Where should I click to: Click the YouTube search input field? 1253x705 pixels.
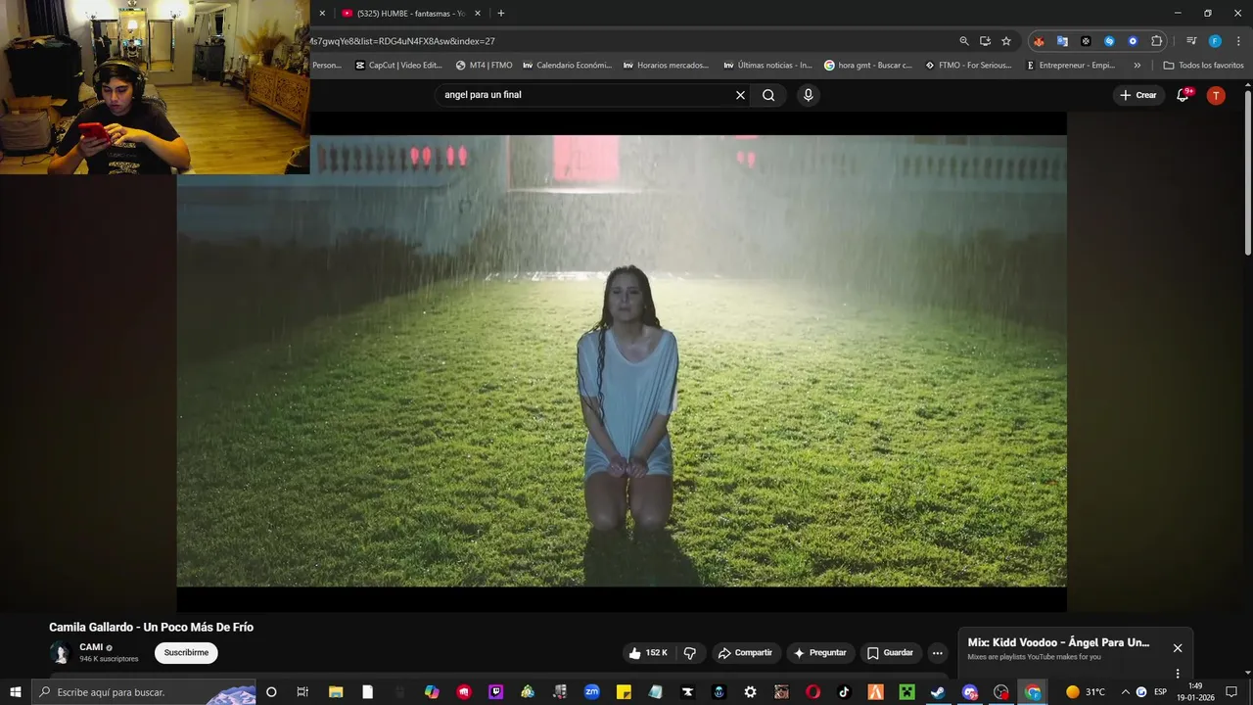pos(585,95)
